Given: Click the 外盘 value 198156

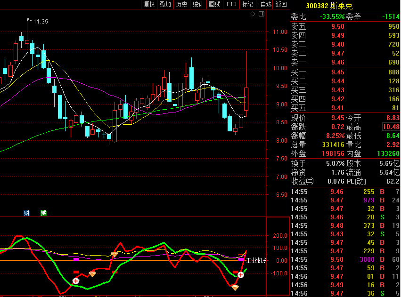Looking at the screenshot, I should click(x=333, y=154).
